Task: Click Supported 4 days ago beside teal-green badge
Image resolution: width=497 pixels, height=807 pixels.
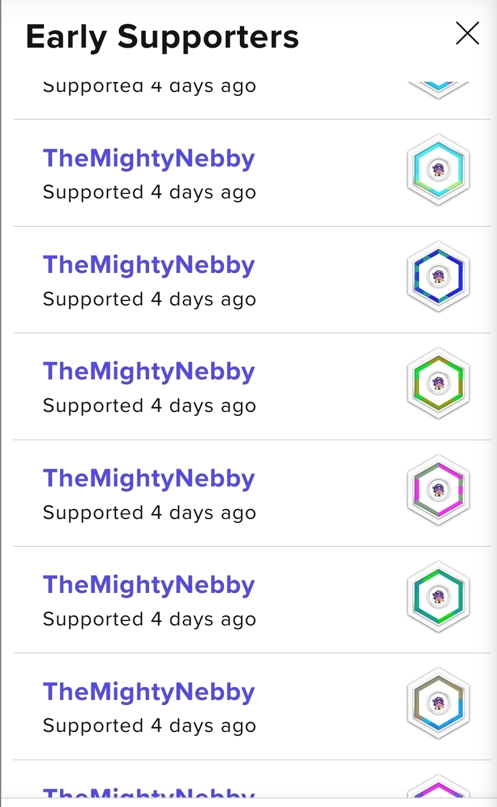Action: click(x=150, y=619)
